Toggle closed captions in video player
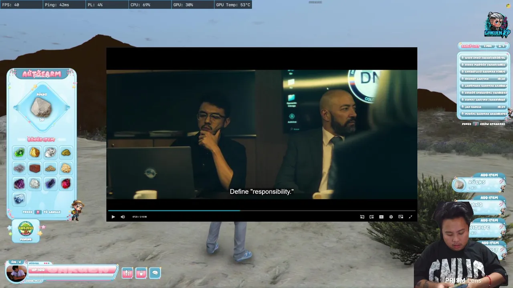This screenshot has height=288, width=513. 381,217
